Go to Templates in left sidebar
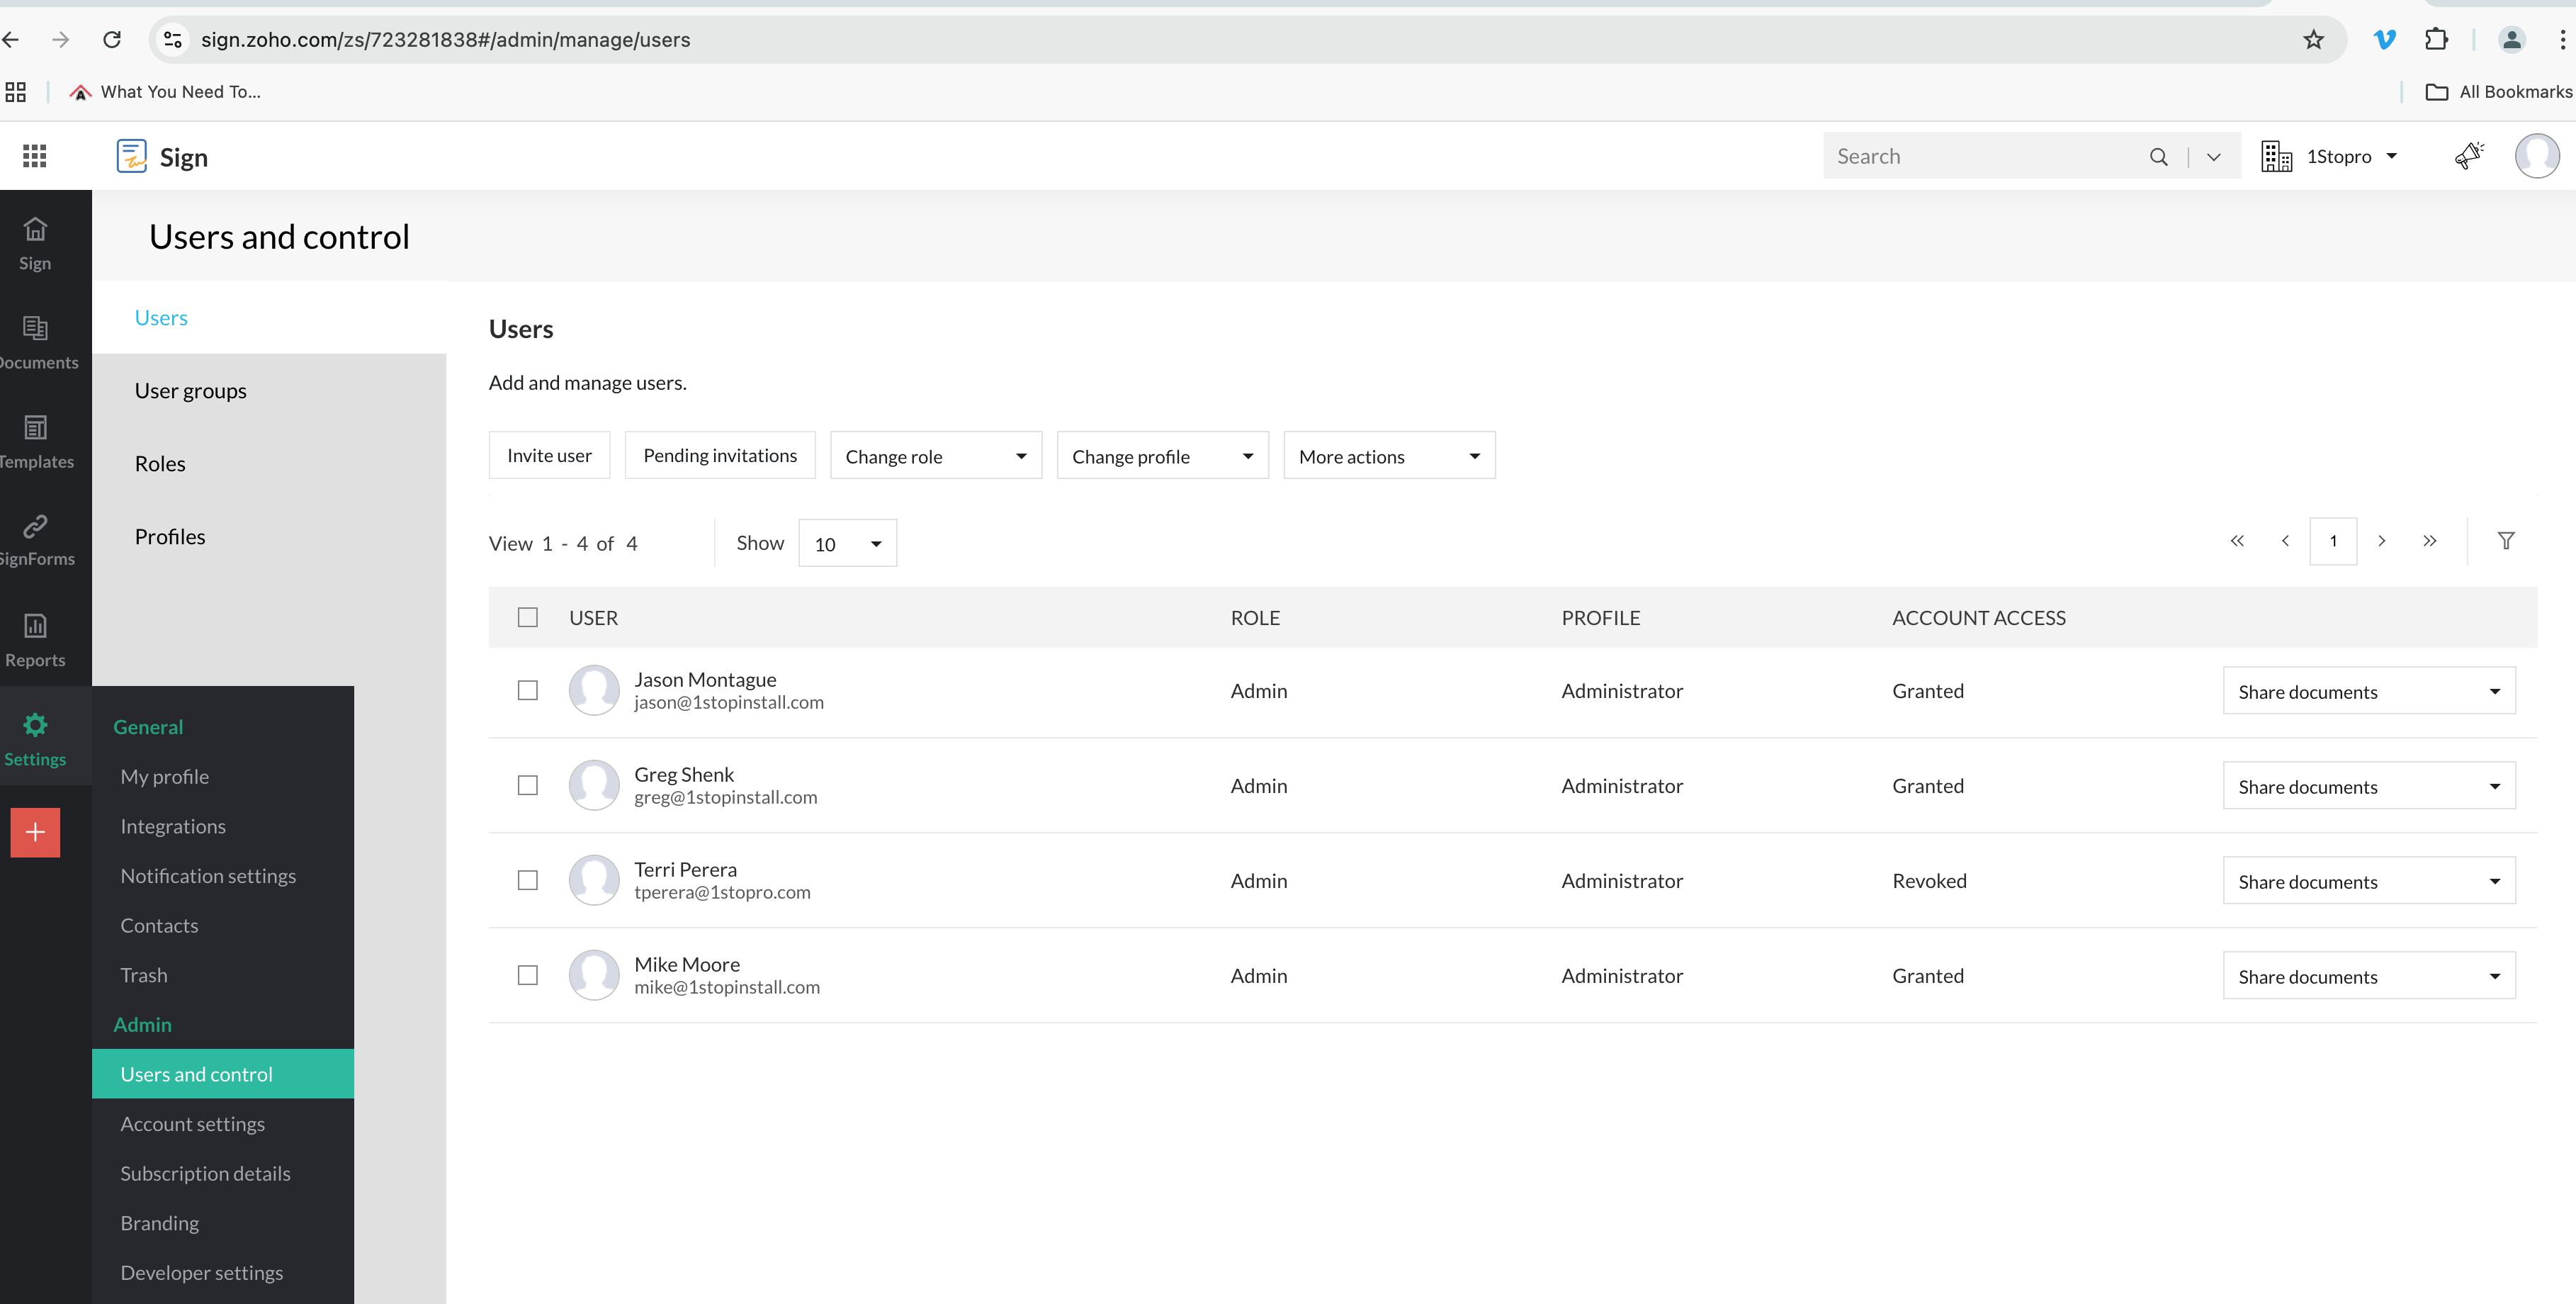The width and height of the screenshot is (2576, 1304). pyautogui.click(x=36, y=442)
